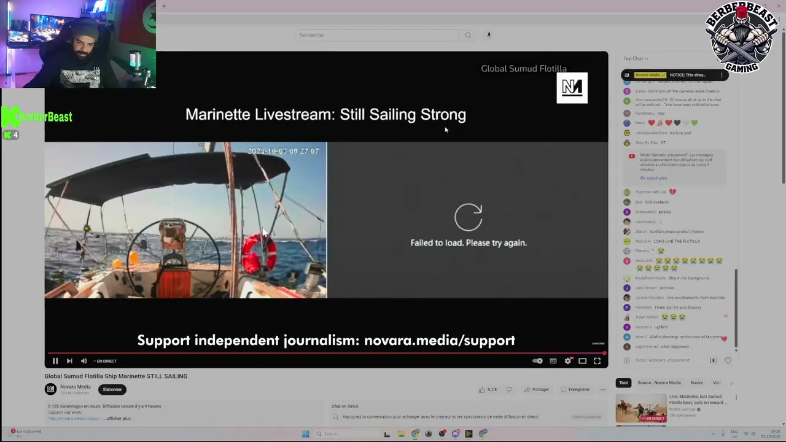
Task: Click the S'abonner subscribe button
Action: 112,389
